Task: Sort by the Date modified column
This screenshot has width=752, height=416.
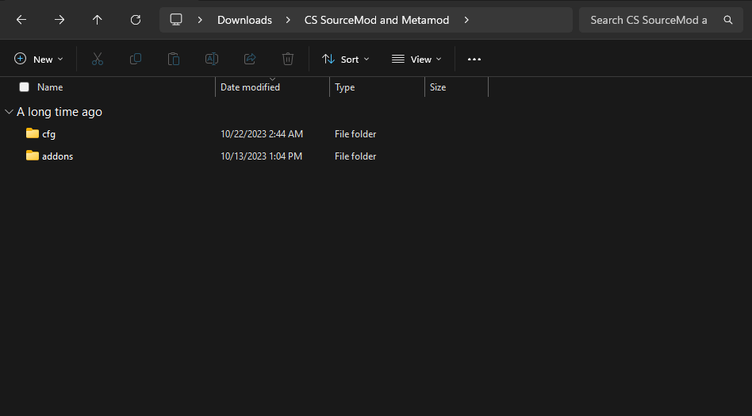Action: tap(250, 87)
